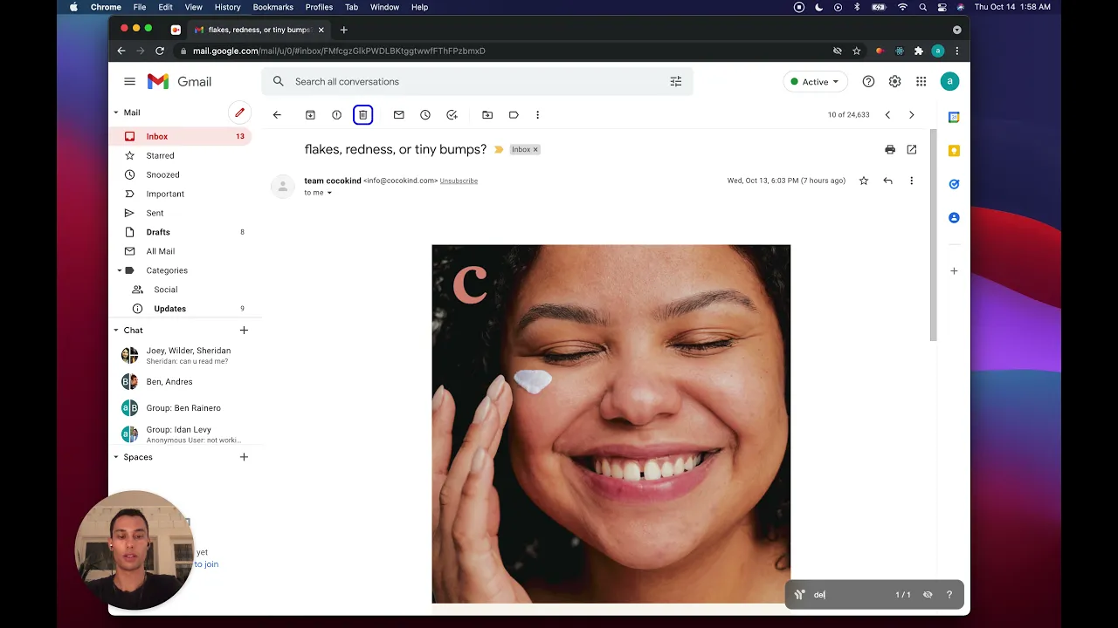Collapse the Chat section

[115, 331]
